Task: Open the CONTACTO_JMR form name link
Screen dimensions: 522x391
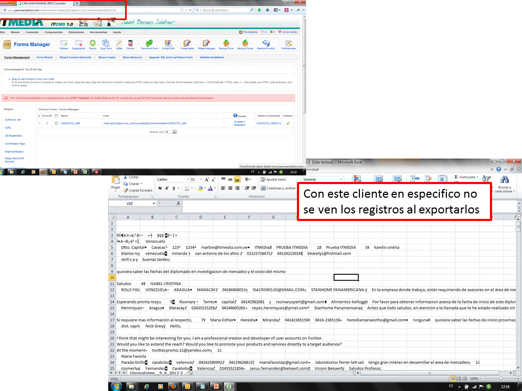Action: coord(70,123)
